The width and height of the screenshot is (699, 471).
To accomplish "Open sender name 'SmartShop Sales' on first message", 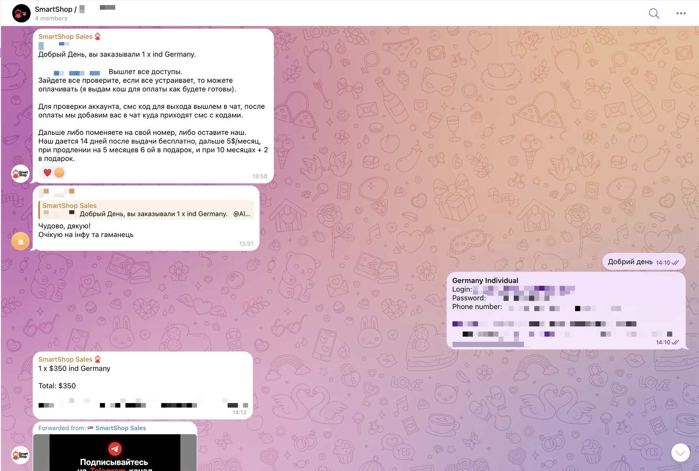I will click(x=65, y=37).
